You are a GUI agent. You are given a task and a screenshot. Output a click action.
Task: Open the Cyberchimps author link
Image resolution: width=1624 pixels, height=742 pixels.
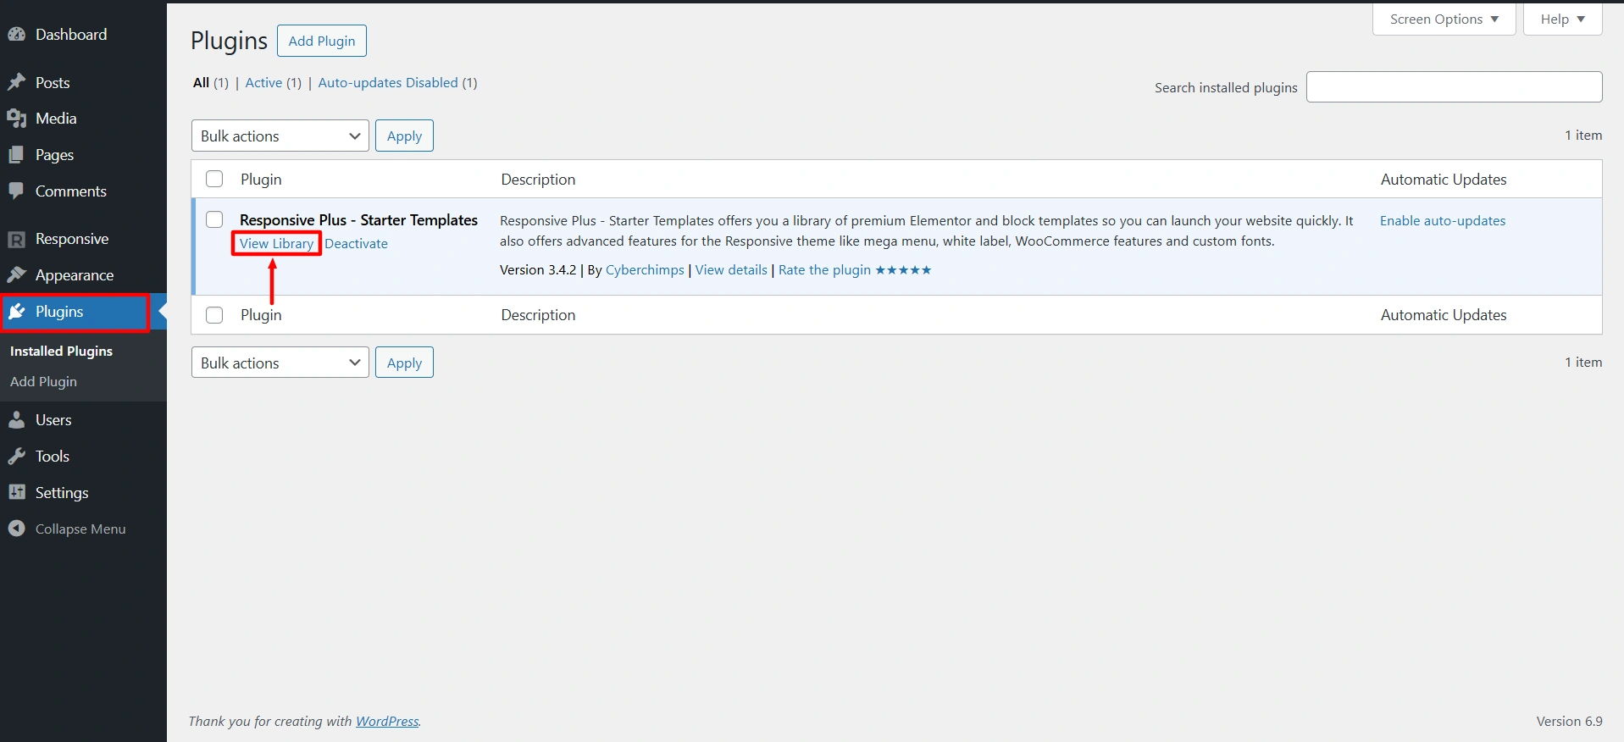coord(645,270)
